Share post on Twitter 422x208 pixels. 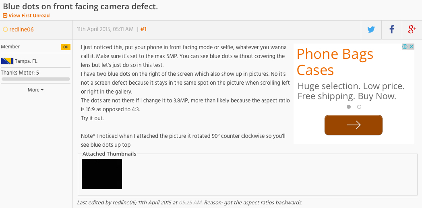371,29
